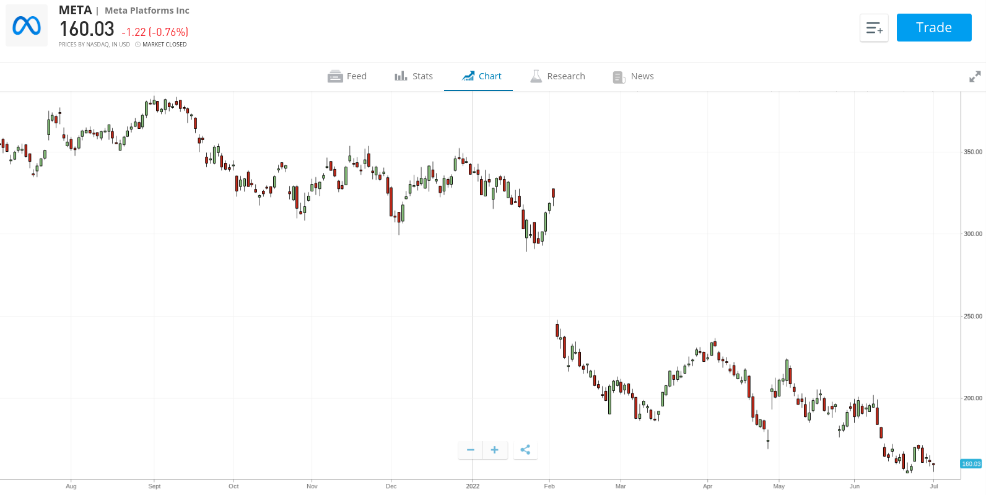Click the -1.22 (-0.76%) change value
Image resolution: width=986 pixels, height=495 pixels.
click(x=155, y=32)
